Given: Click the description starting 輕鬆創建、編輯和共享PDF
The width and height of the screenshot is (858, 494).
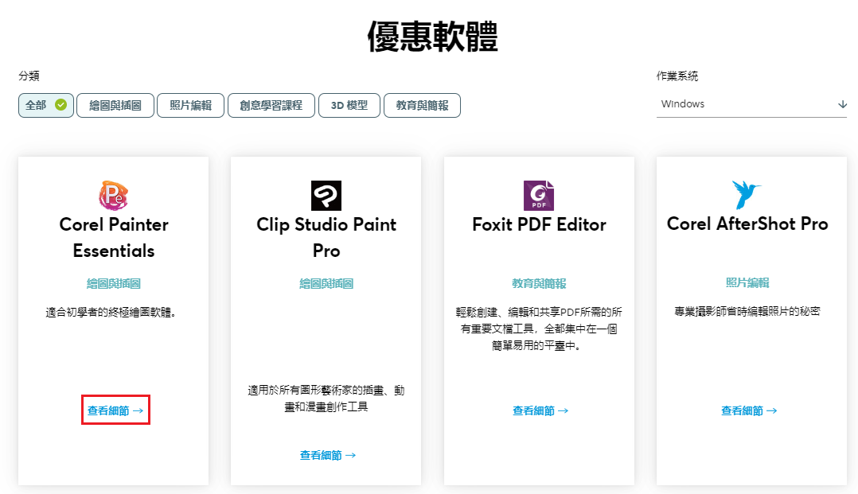Looking at the screenshot, I should (x=539, y=329).
